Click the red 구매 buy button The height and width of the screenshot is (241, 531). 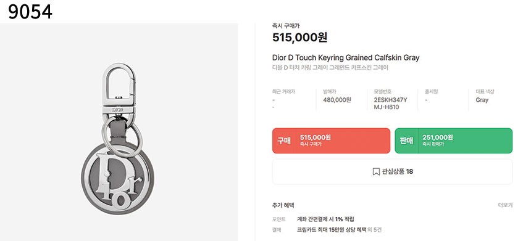tap(331, 141)
